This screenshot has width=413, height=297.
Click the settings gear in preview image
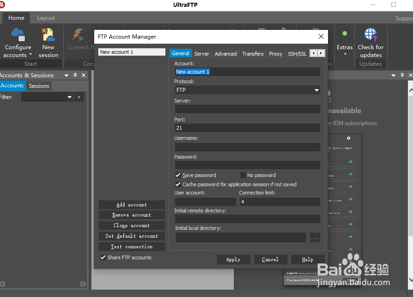pos(349,138)
